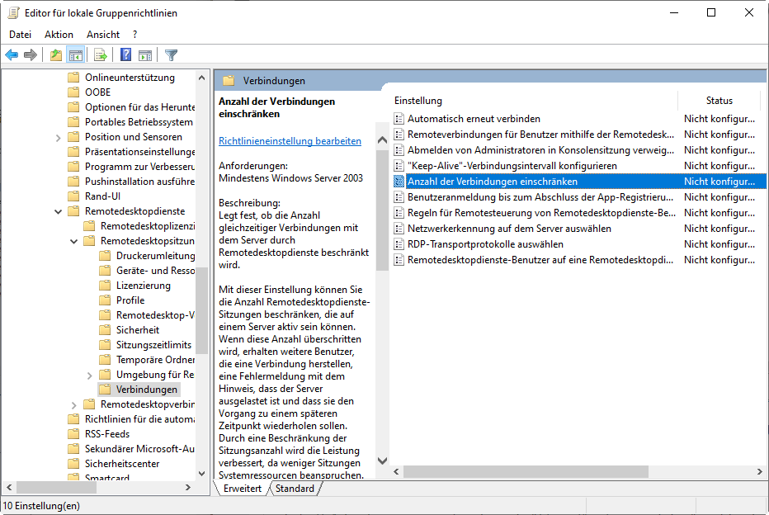Click the Up one level folder icon
769x515 pixels.
[55, 55]
